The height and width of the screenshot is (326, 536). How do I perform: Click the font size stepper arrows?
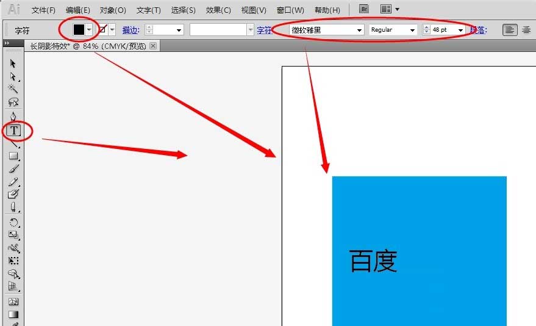[x=426, y=30]
